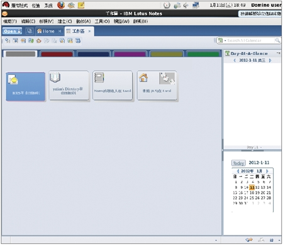Launch Firefox from the top panel

pos(61,5)
